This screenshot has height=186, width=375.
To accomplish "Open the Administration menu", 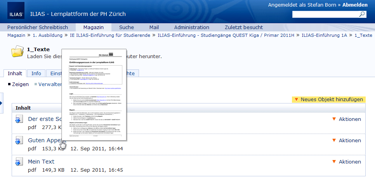I will click(x=191, y=27).
